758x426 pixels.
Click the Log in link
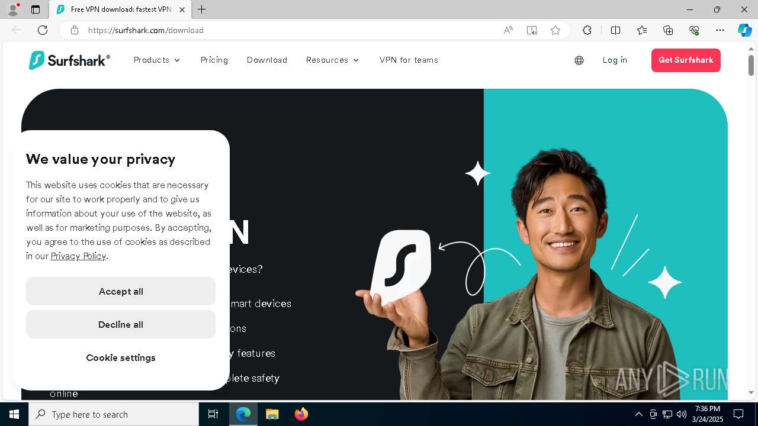click(x=615, y=60)
